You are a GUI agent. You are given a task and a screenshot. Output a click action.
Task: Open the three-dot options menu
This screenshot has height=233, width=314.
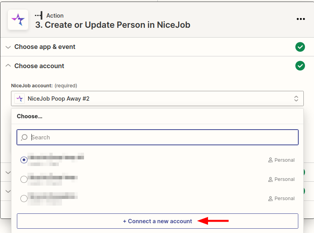(301, 19)
